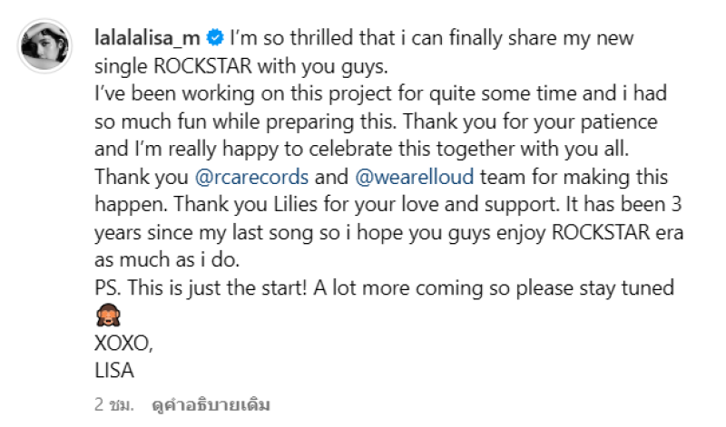726x427 pixels.
Task: Click the 'LISA' signature line
Action: [x=113, y=371]
